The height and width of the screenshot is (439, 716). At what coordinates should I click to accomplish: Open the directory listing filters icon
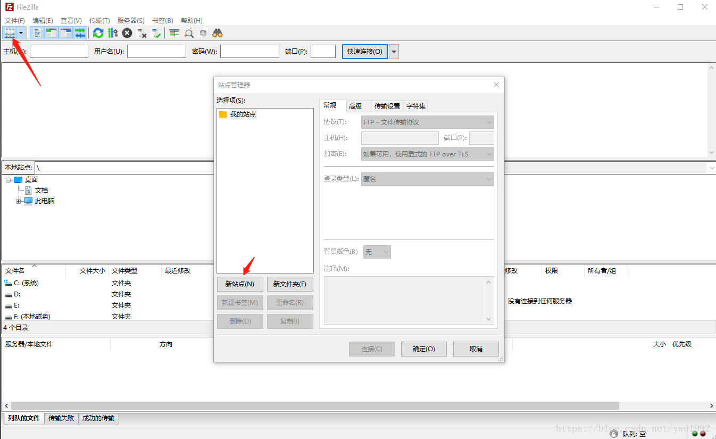[x=174, y=33]
